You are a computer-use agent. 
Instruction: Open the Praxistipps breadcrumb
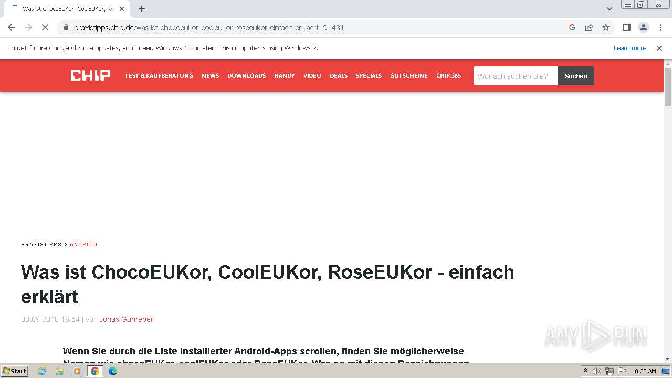[x=41, y=244]
